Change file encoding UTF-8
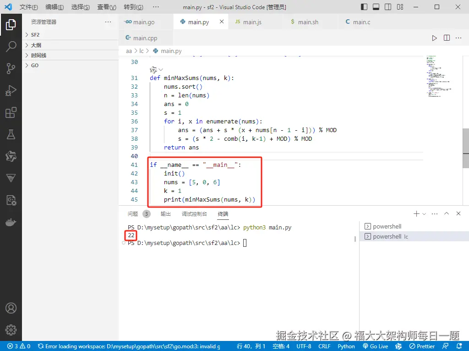This screenshot has height=351, width=469. pyautogui.click(x=304, y=346)
